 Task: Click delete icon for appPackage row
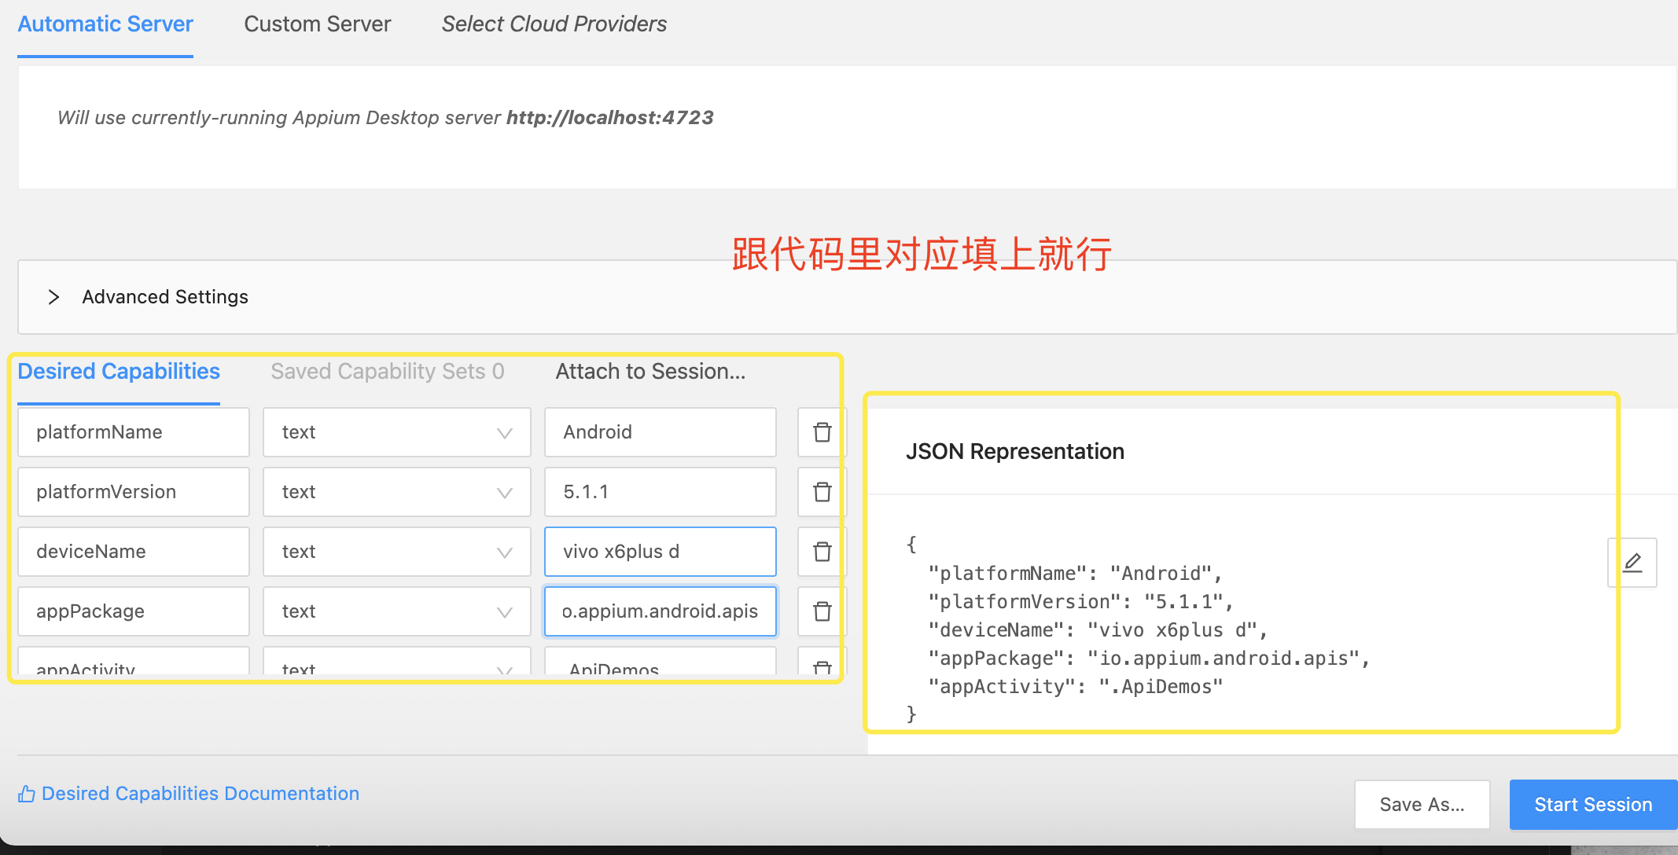coord(822,610)
